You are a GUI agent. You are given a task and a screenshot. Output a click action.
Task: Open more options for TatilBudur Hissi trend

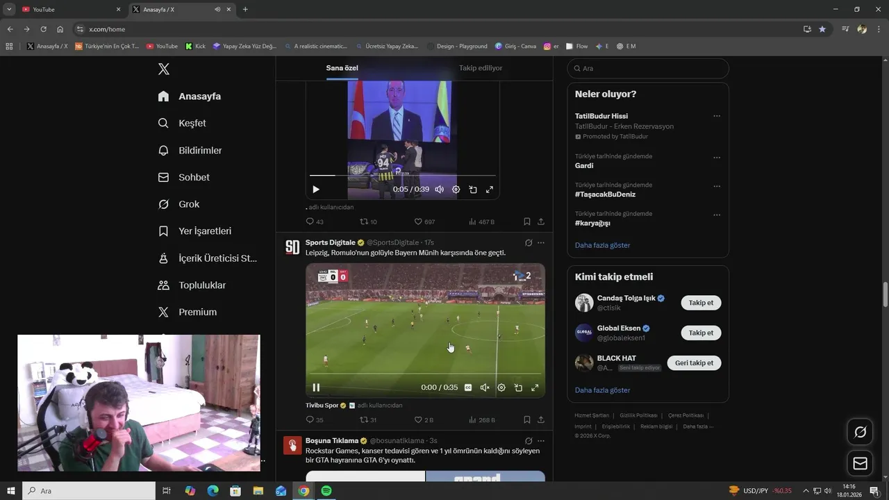coord(717,116)
